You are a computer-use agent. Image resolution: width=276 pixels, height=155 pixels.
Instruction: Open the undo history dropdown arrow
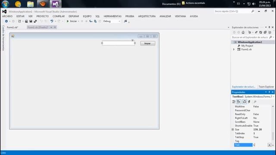pos(55,21)
